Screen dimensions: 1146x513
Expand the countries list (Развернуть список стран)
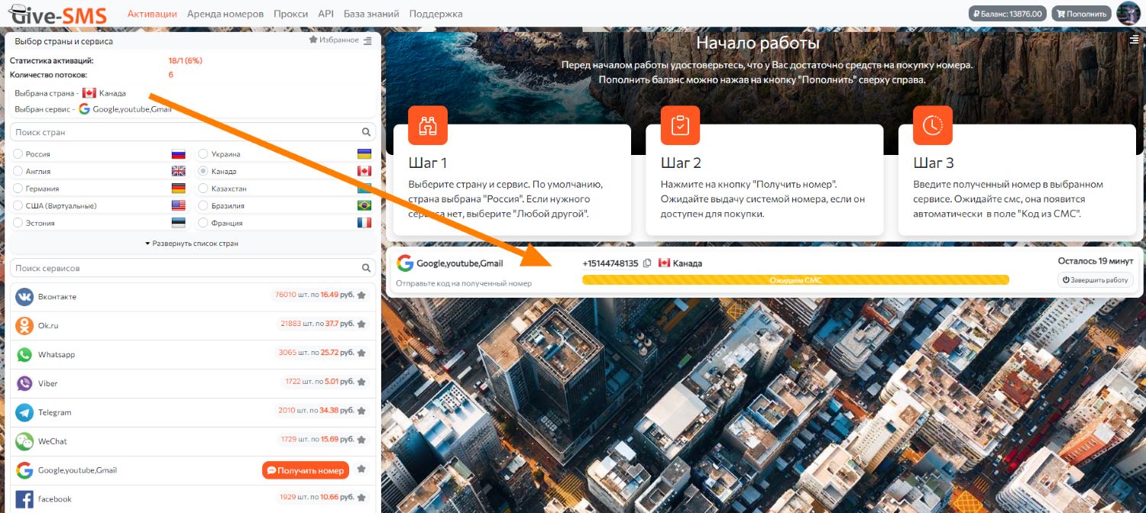191,244
